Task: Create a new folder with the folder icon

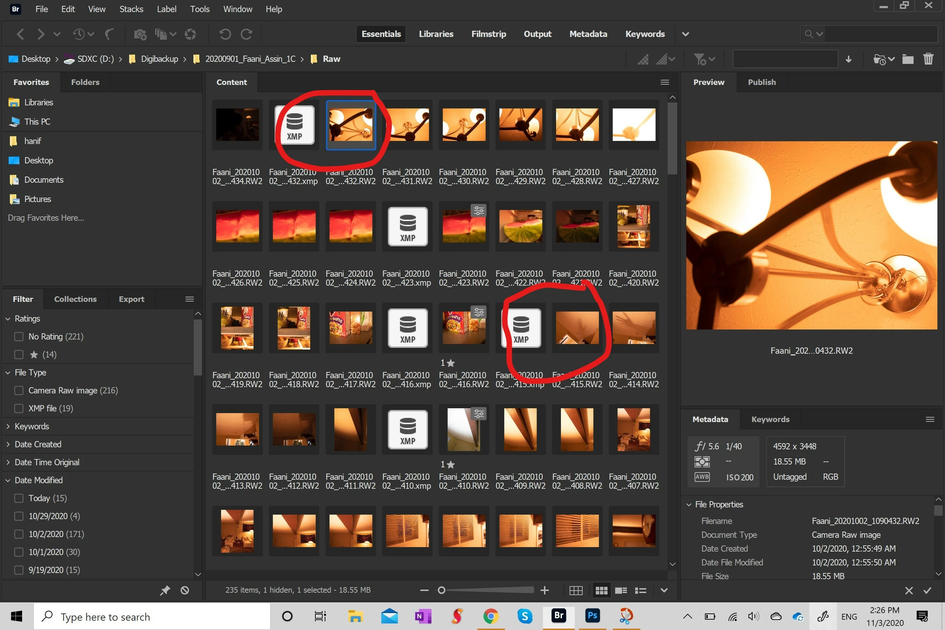Action: tap(908, 59)
